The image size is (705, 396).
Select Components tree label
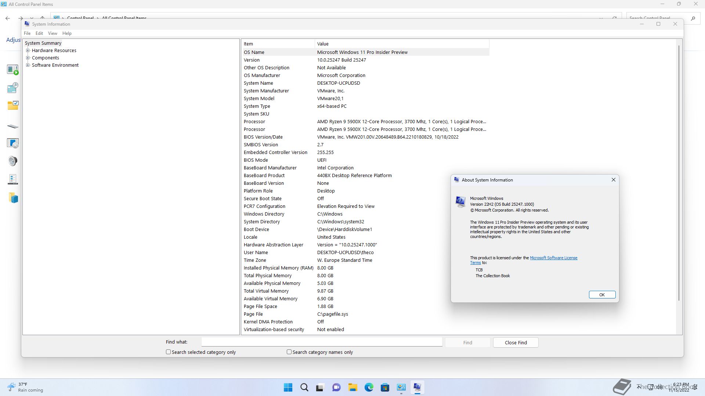(45, 58)
